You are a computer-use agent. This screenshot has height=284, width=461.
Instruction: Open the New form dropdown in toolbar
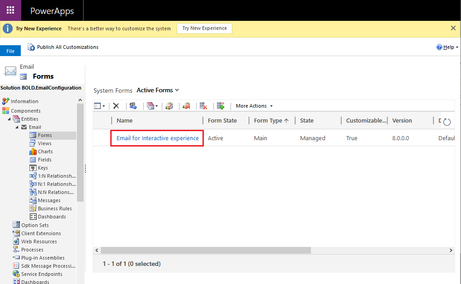[99, 106]
